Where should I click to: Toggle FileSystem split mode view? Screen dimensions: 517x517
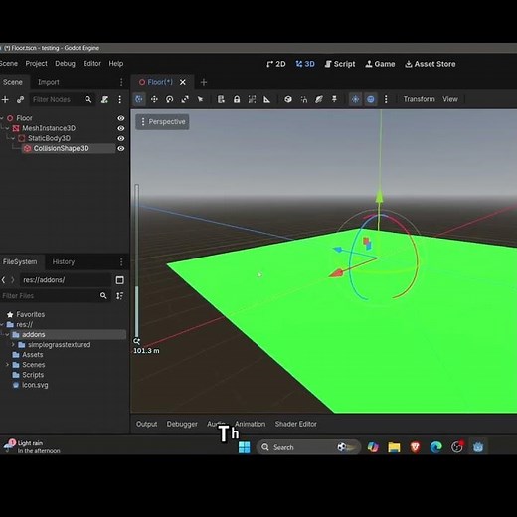120,280
